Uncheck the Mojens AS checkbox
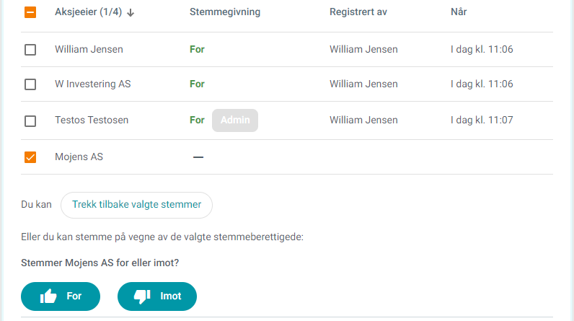Viewport: 574px width, 321px height. (x=30, y=157)
